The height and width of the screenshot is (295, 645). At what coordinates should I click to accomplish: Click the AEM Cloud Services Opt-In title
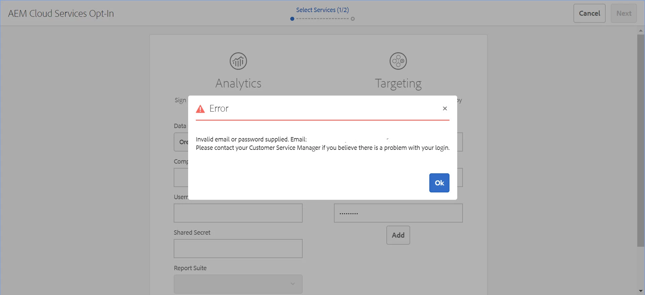(x=61, y=13)
